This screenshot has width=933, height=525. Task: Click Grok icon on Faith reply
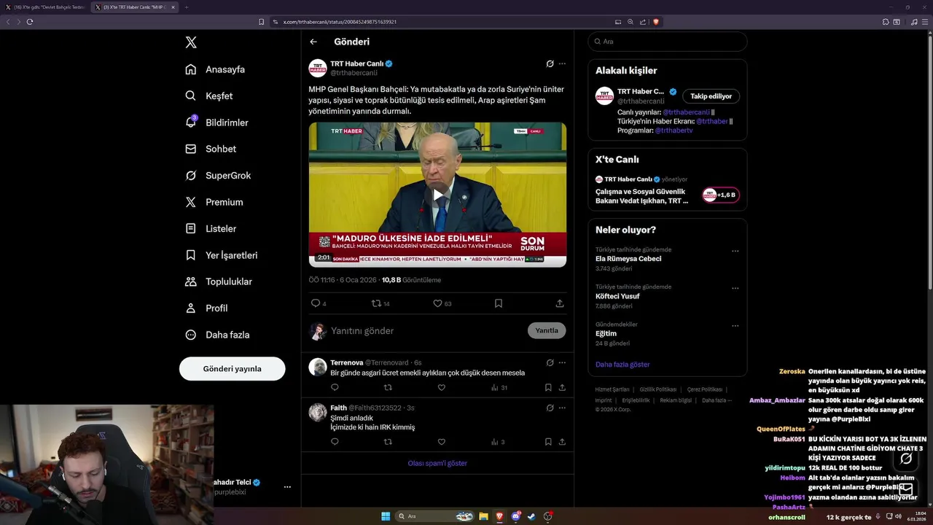pyautogui.click(x=550, y=408)
